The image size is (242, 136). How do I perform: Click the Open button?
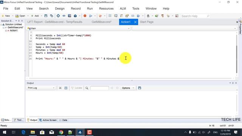[x=20, y=16]
